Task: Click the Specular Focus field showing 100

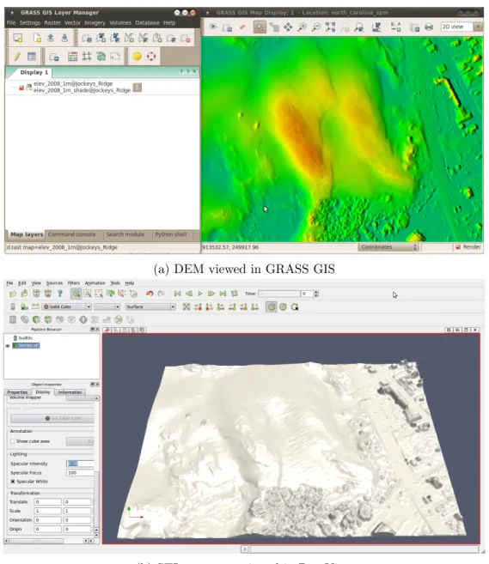Action: pos(80,473)
